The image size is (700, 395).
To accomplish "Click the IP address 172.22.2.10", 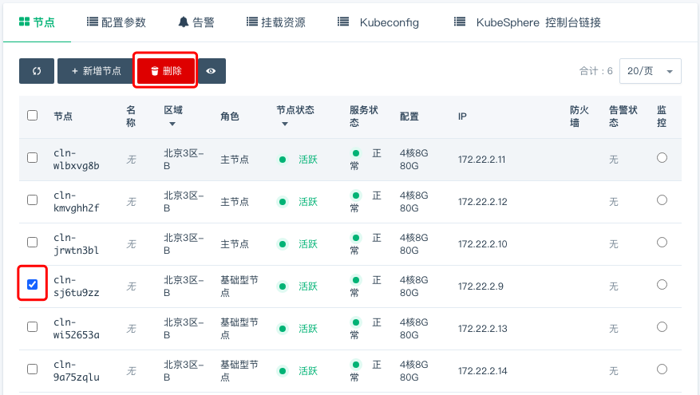I will (482, 244).
